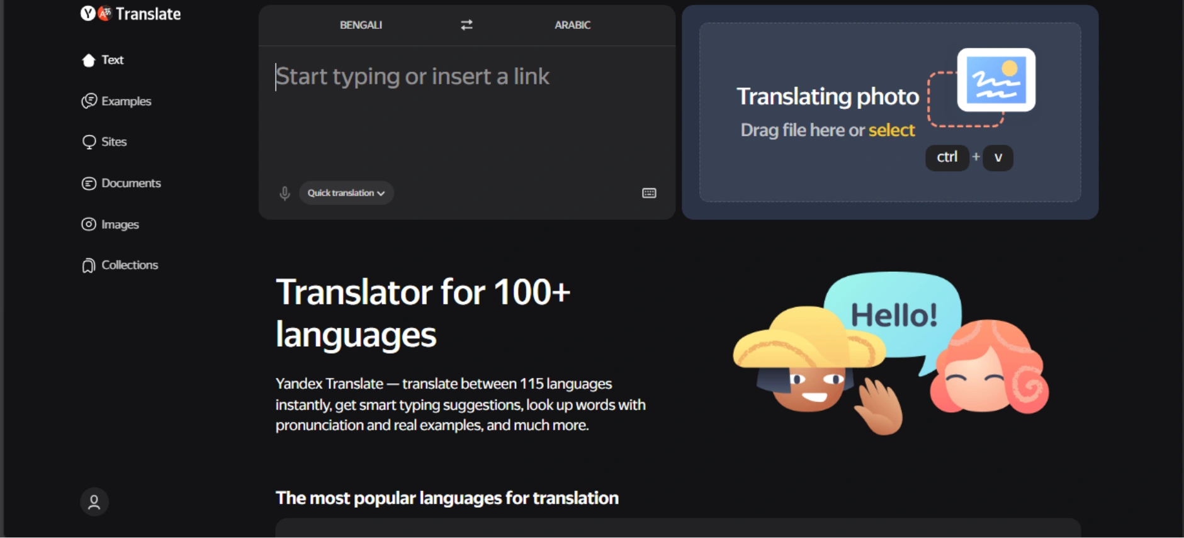Screen dimensions: 1184x538
Task: Activate microphone voice input
Action: (285, 193)
